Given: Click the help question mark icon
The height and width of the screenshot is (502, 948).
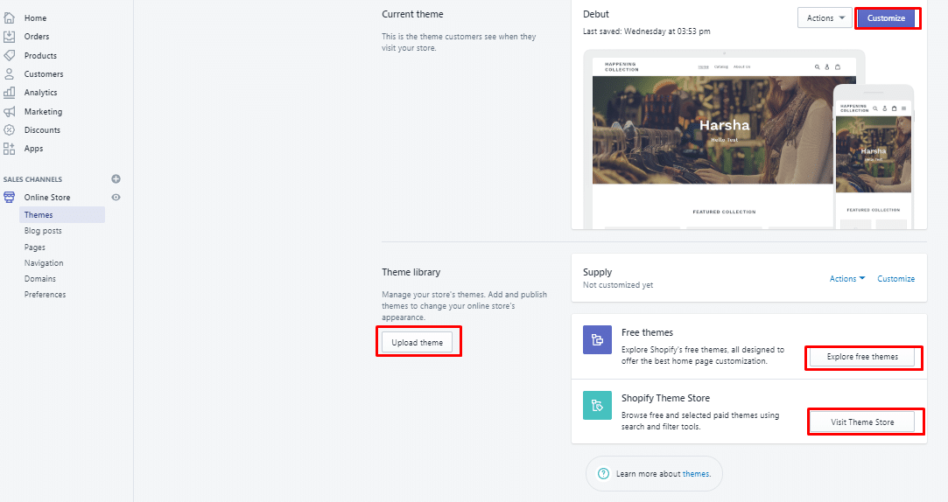Looking at the screenshot, I should pos(603,474).
